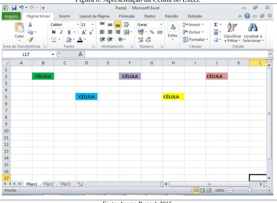Toggle wrap text button
The image size is (277, 203).
[126, 24]
